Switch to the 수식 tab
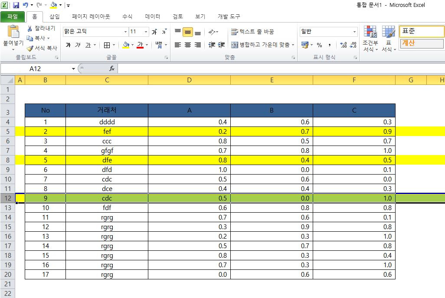The height and width of the screenshot is (298, 445). [x=128, y=17]
